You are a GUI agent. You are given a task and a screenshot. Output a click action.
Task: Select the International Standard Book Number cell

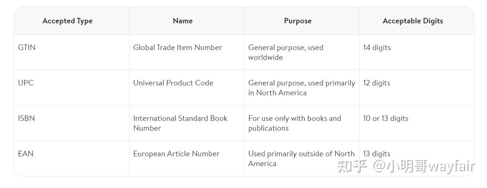(180, 123)
